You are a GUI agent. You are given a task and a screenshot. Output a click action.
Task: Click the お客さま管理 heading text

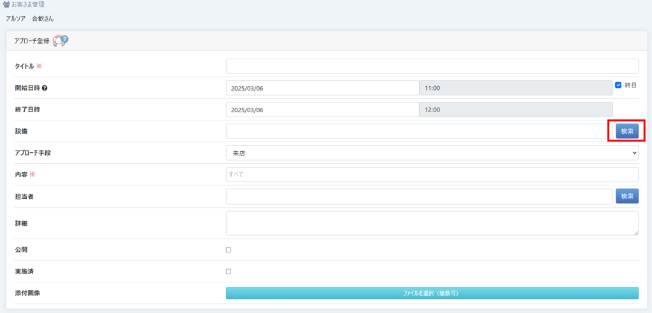click(27, 4)
